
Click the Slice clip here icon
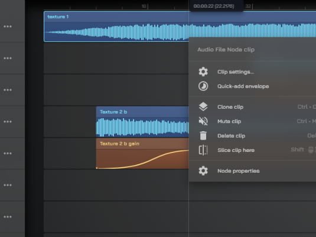[203, 150]
